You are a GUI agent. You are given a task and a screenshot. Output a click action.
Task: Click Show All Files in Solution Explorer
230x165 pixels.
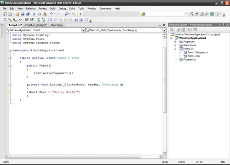pos(178,30)
